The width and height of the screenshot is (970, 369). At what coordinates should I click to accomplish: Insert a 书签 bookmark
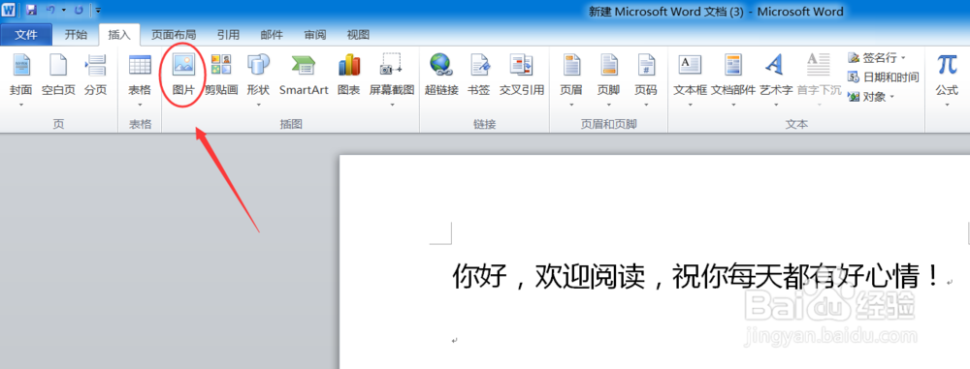[x=479, y=76]
